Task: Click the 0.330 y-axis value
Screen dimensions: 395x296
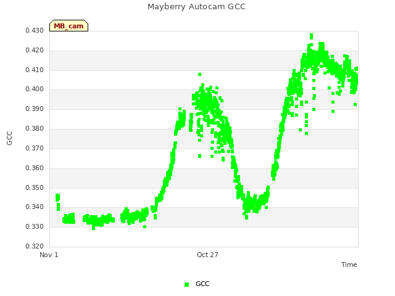Action: click(x=35, y=226)
